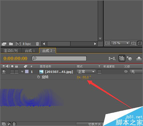The width and height of the screenshot is (143, 126).
Task: Click the audio speaker column header
Action: [x=8, y=66]
